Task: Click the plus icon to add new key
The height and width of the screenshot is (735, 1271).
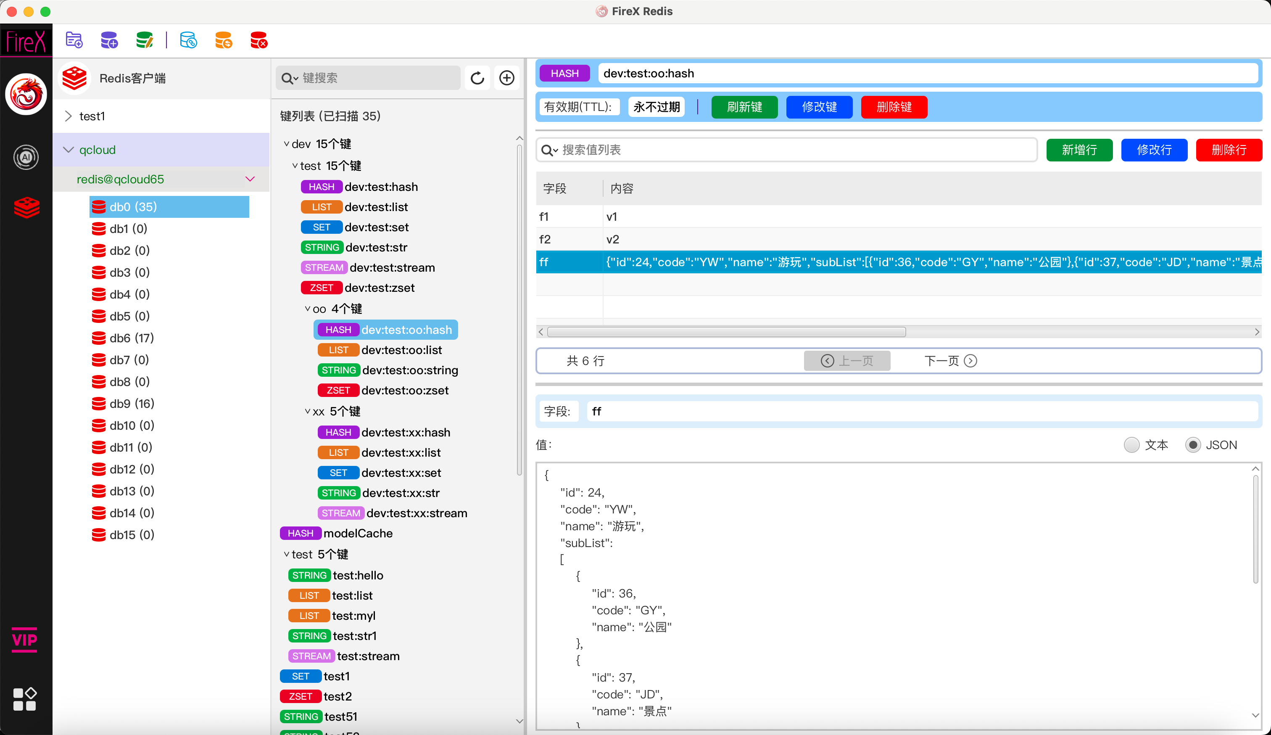Action: (506, 78)
